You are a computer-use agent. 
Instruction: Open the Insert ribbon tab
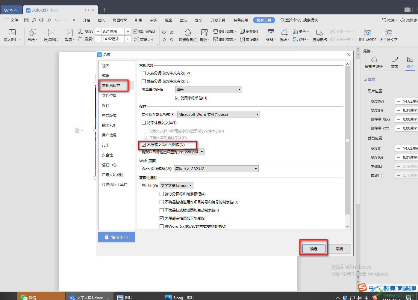(102, 20)
